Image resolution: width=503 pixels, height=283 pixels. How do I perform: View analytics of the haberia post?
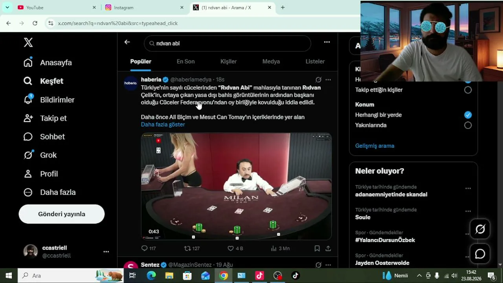point(274,248)
